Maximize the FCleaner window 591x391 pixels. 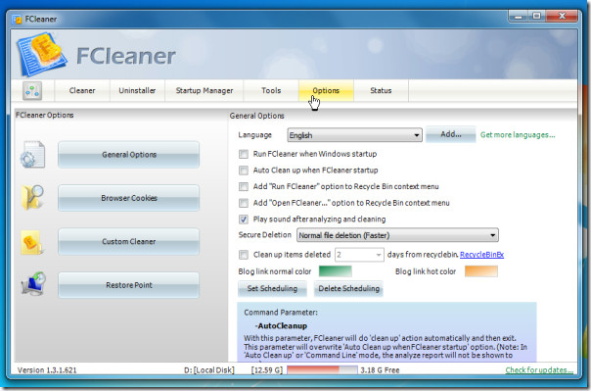point(537,17)
